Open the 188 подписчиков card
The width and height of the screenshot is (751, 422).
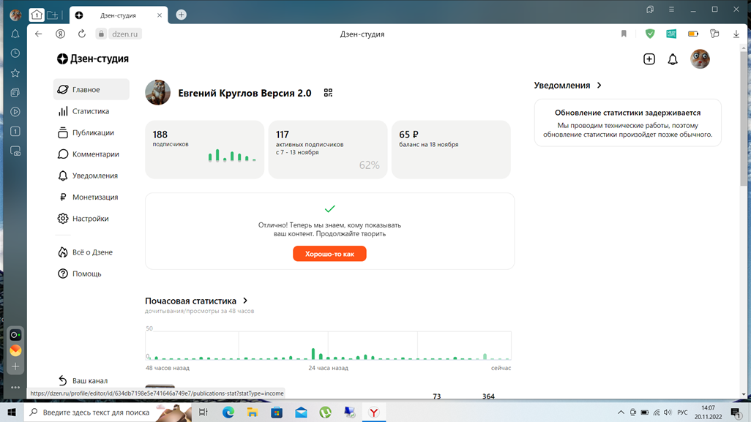[x=204, y=150]
